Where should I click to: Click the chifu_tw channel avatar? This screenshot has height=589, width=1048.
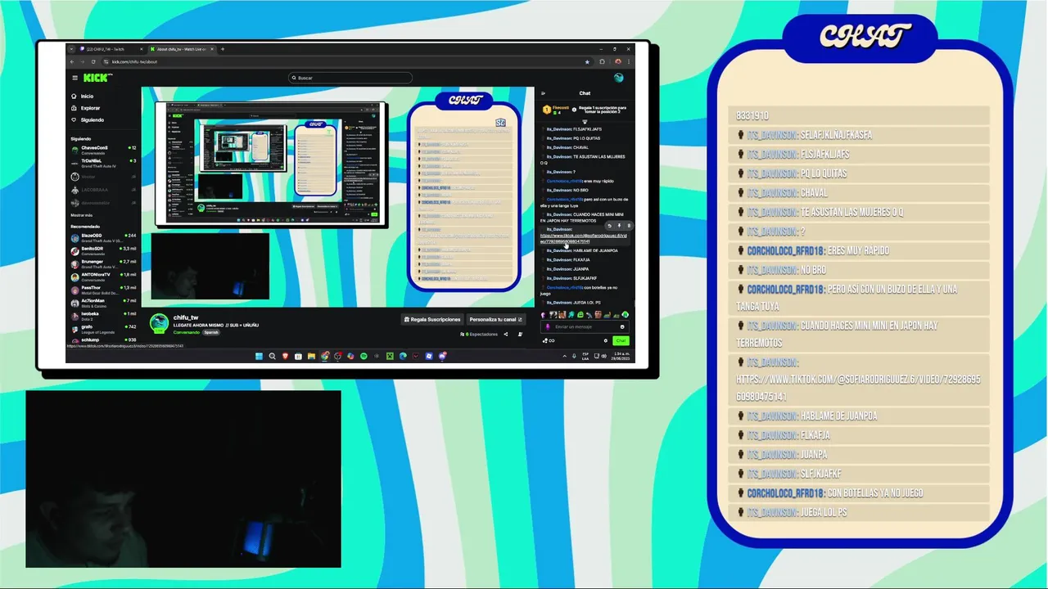click(x=159, y=324)
